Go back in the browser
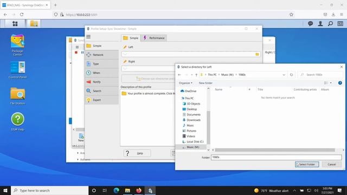Viewport: 347px width, 195px height. pos(5,15)
